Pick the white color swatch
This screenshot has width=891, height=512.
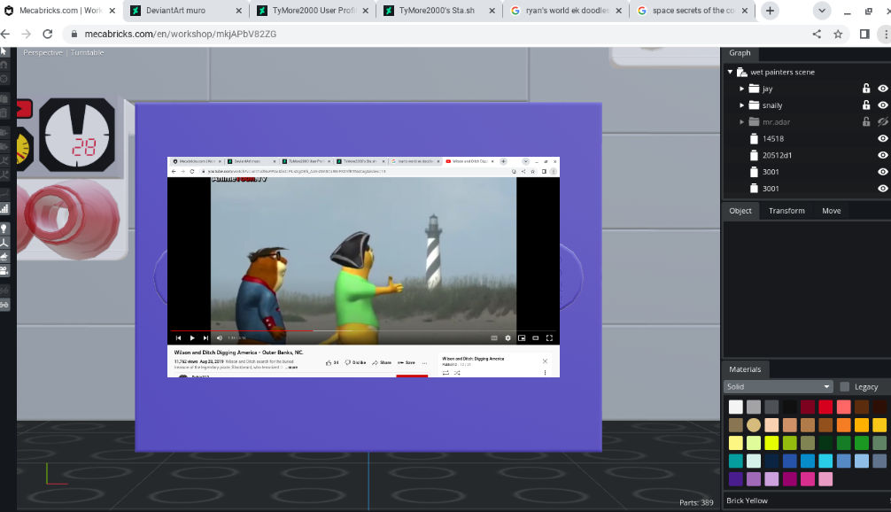[x=736, y=407]
